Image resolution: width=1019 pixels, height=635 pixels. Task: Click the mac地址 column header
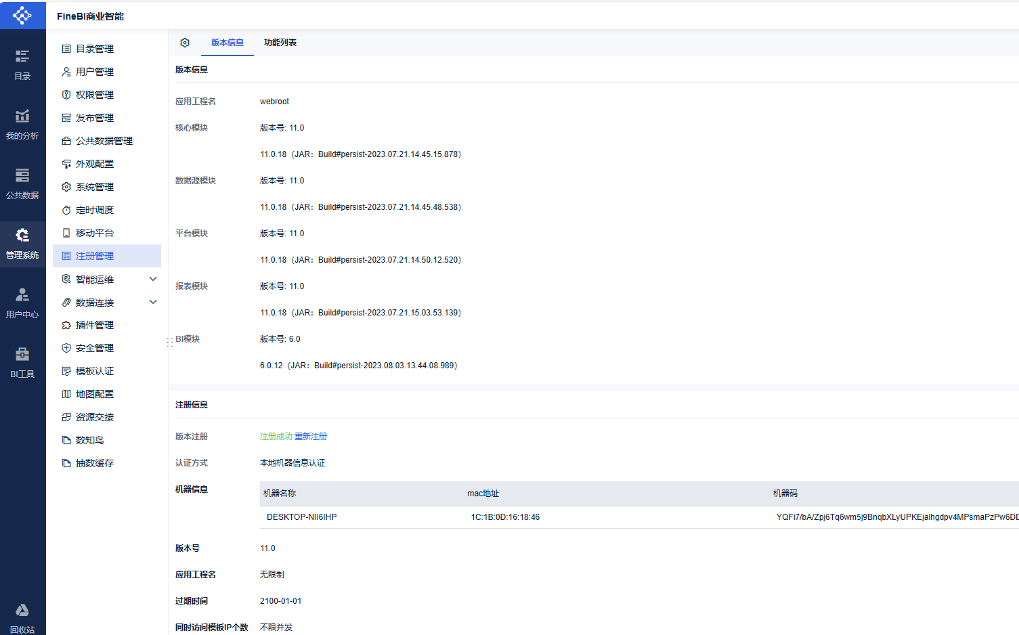point(483,494)
